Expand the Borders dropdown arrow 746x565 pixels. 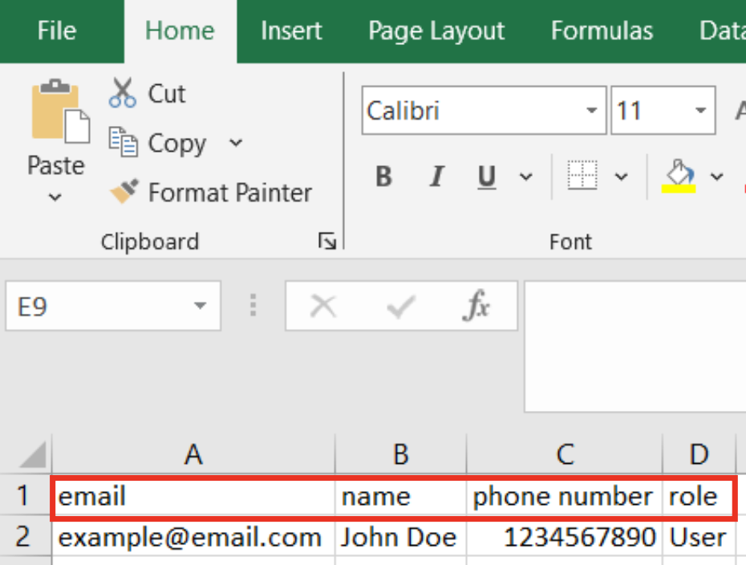point(621,177)
